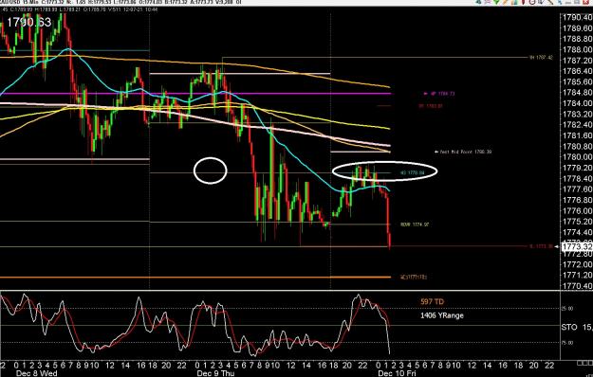Click the STO indicator label
This screenshot has height=377, width=593.
pos(568,327)
